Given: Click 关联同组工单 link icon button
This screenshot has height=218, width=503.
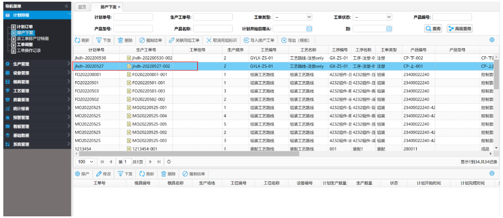Looking at the screenshot, I should point(184,41).
